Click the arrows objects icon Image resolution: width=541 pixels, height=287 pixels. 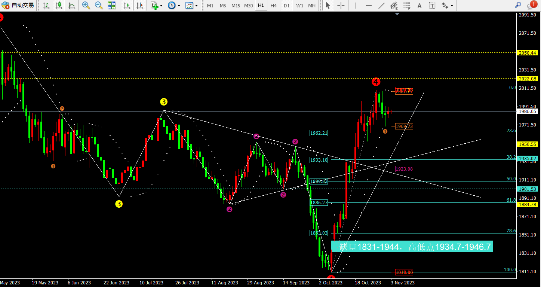click(x=445, y=5)
